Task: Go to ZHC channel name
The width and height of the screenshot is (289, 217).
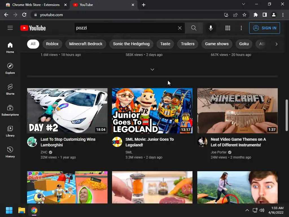Action: click(44, 152)
